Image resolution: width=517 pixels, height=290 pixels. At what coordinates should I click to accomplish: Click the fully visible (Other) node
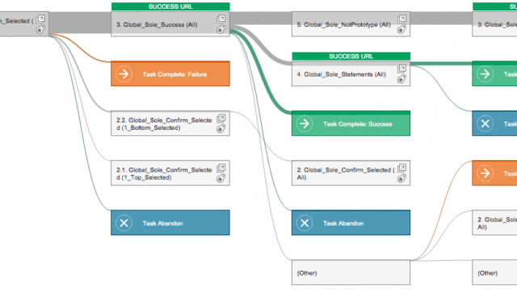[351, 272]
